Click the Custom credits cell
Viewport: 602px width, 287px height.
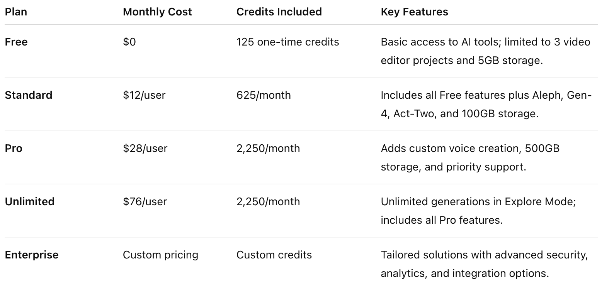click(274, 255)
